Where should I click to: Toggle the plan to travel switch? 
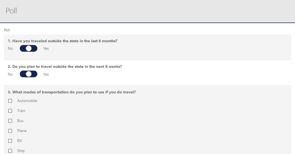click(x=28, y=74)
